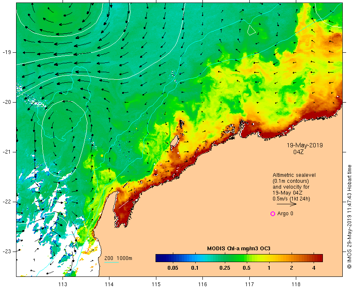Click the latitude label '-23'

coord(7,252)
